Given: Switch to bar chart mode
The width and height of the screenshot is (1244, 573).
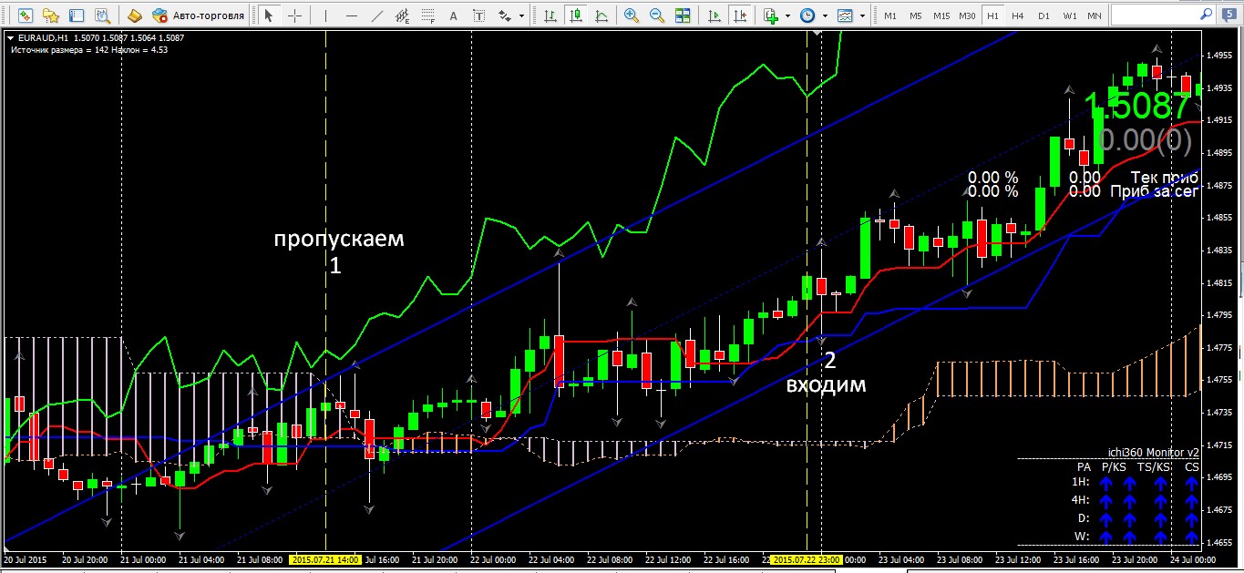Looking at the screenshot, I should click(550, 15).
